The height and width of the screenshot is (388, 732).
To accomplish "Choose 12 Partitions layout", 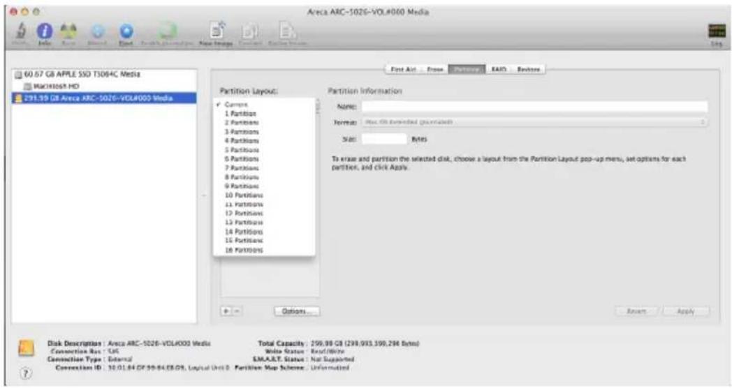I will coord(264,214).
